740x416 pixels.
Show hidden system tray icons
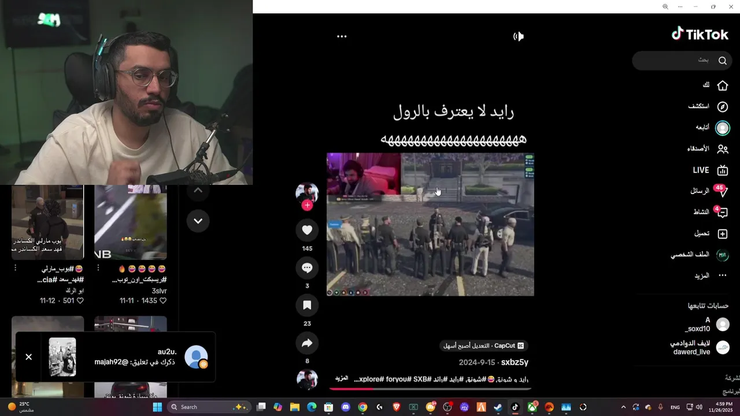623,407
